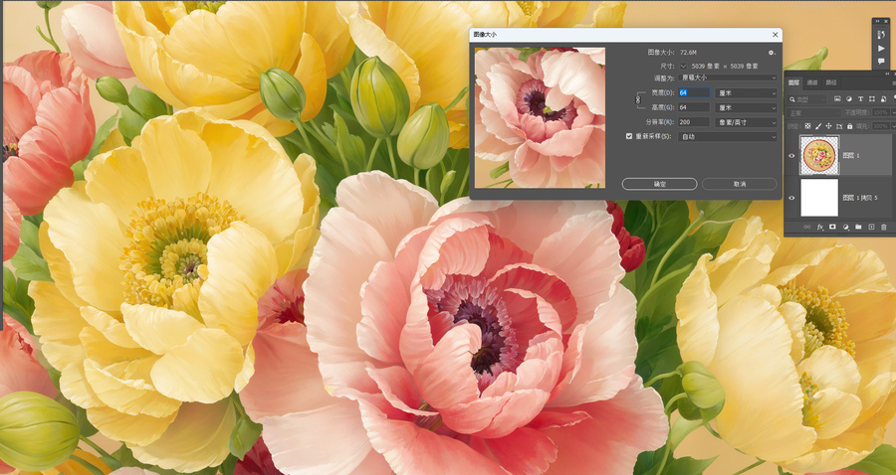
Task: Click the Image Size preview image
Action: [540, 117]
